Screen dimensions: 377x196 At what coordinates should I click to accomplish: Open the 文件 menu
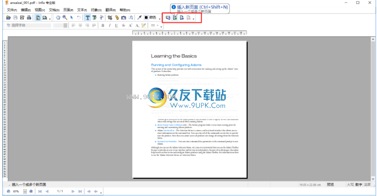click(12, 10)
